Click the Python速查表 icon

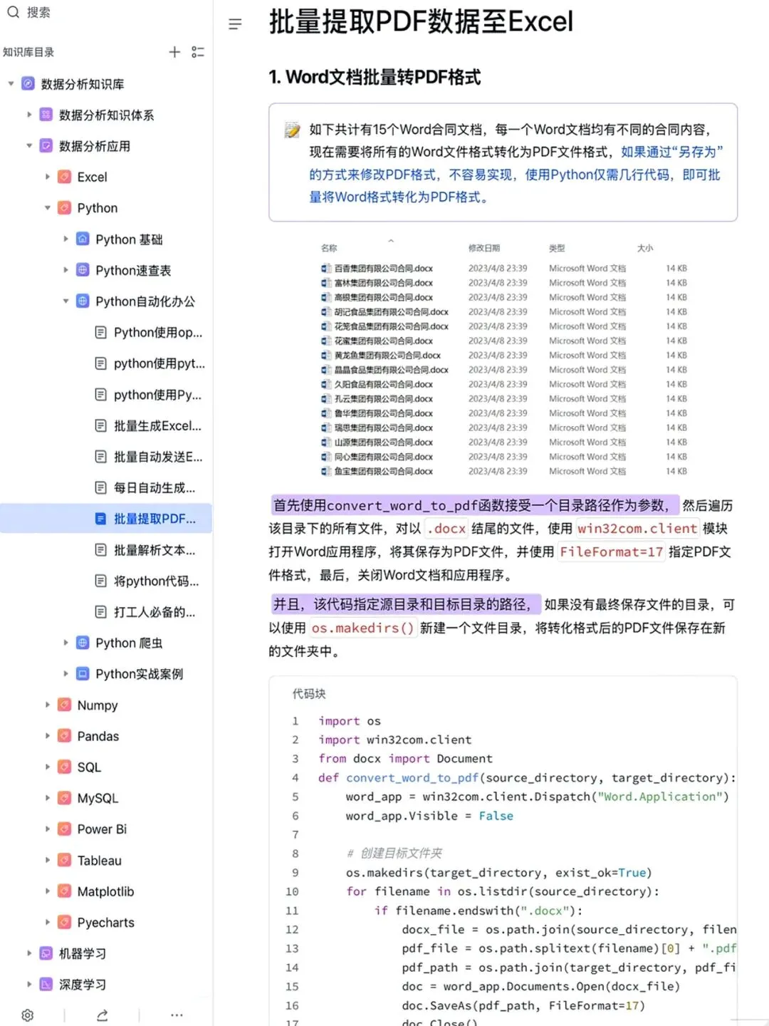[x=83, y=270]
